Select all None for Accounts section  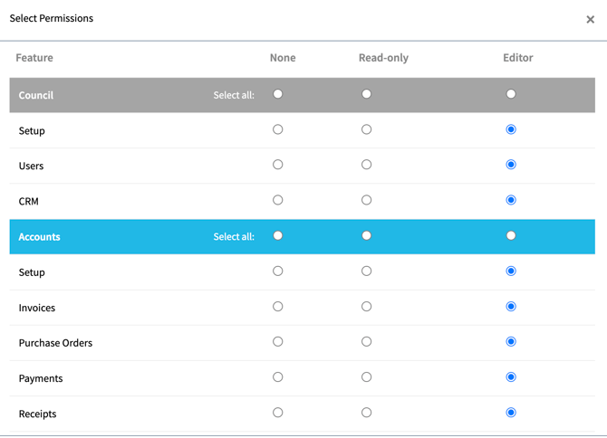pos(278,235)
